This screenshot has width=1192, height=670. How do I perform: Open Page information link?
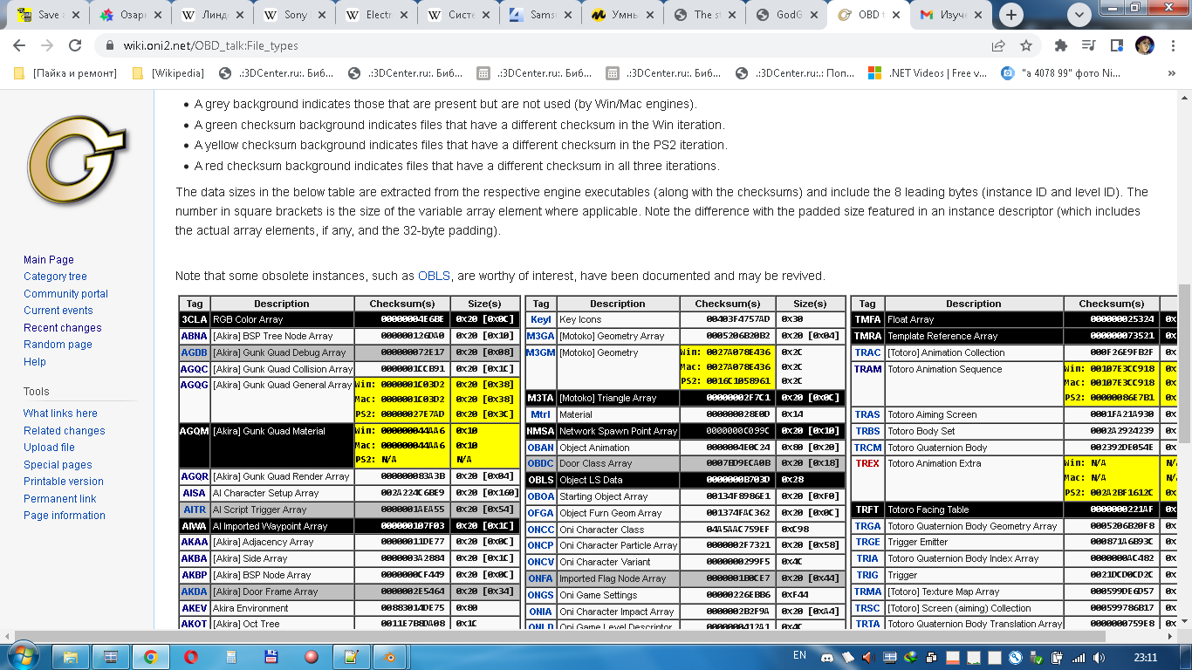pos(64,516)
